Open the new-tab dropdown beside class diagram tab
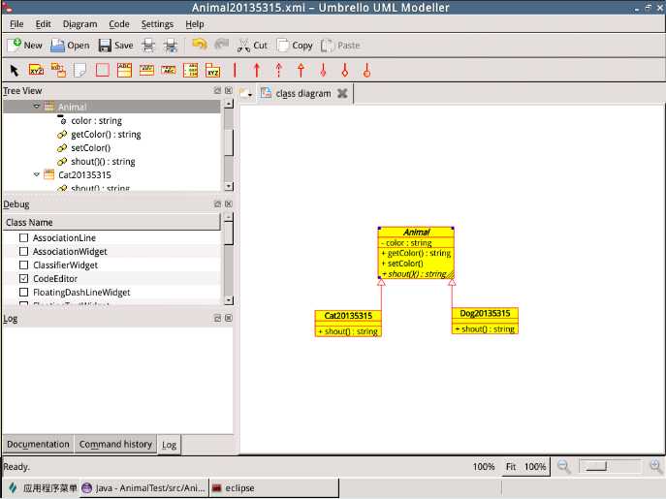This screenshot has width=666, height=499. (x=246, y=93)
